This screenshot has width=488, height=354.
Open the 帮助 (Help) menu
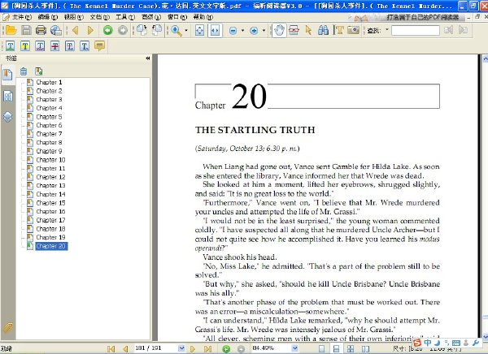click(x=203, y=17)
